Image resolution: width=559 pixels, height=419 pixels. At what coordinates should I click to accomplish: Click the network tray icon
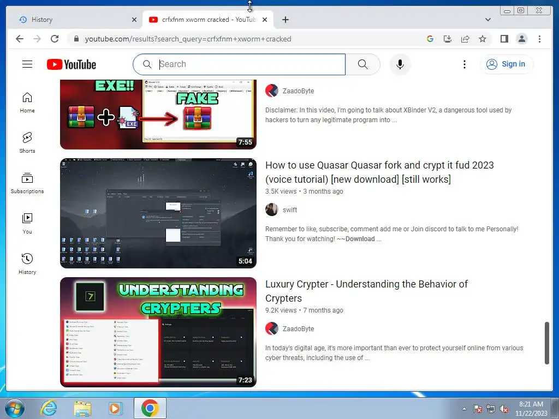click(x=491, y=409)
